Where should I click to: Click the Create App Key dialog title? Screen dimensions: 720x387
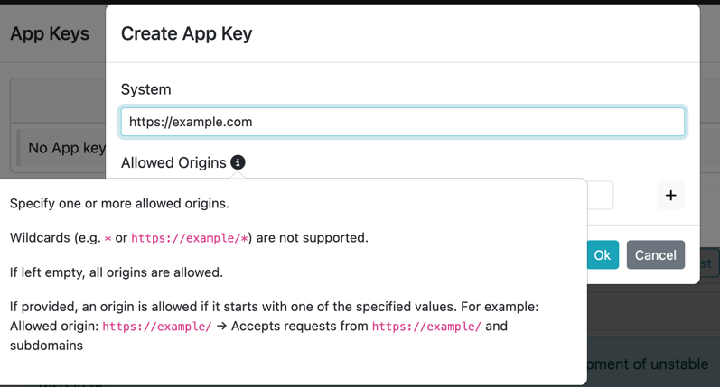(x=186, y=33)
